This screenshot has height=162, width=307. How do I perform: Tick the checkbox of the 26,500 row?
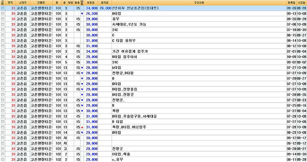(3, 14)
